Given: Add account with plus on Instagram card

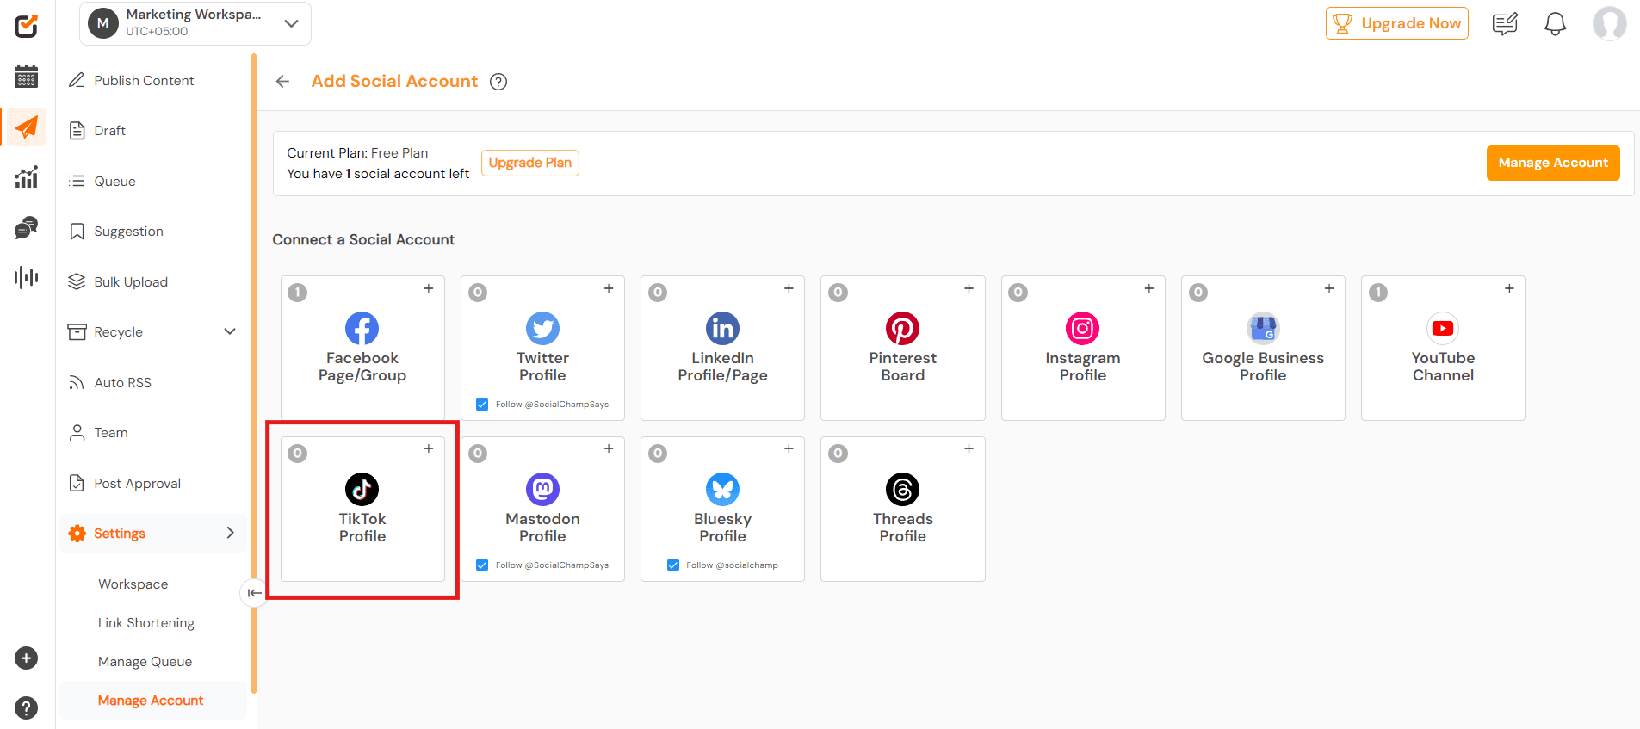Looking at the screenshot, I should pos(1148,288).
